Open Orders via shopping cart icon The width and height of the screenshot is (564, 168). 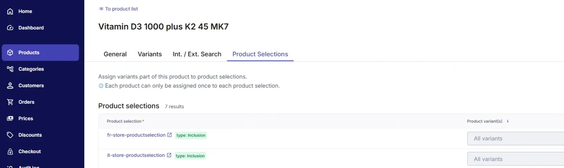click(10, 102)
